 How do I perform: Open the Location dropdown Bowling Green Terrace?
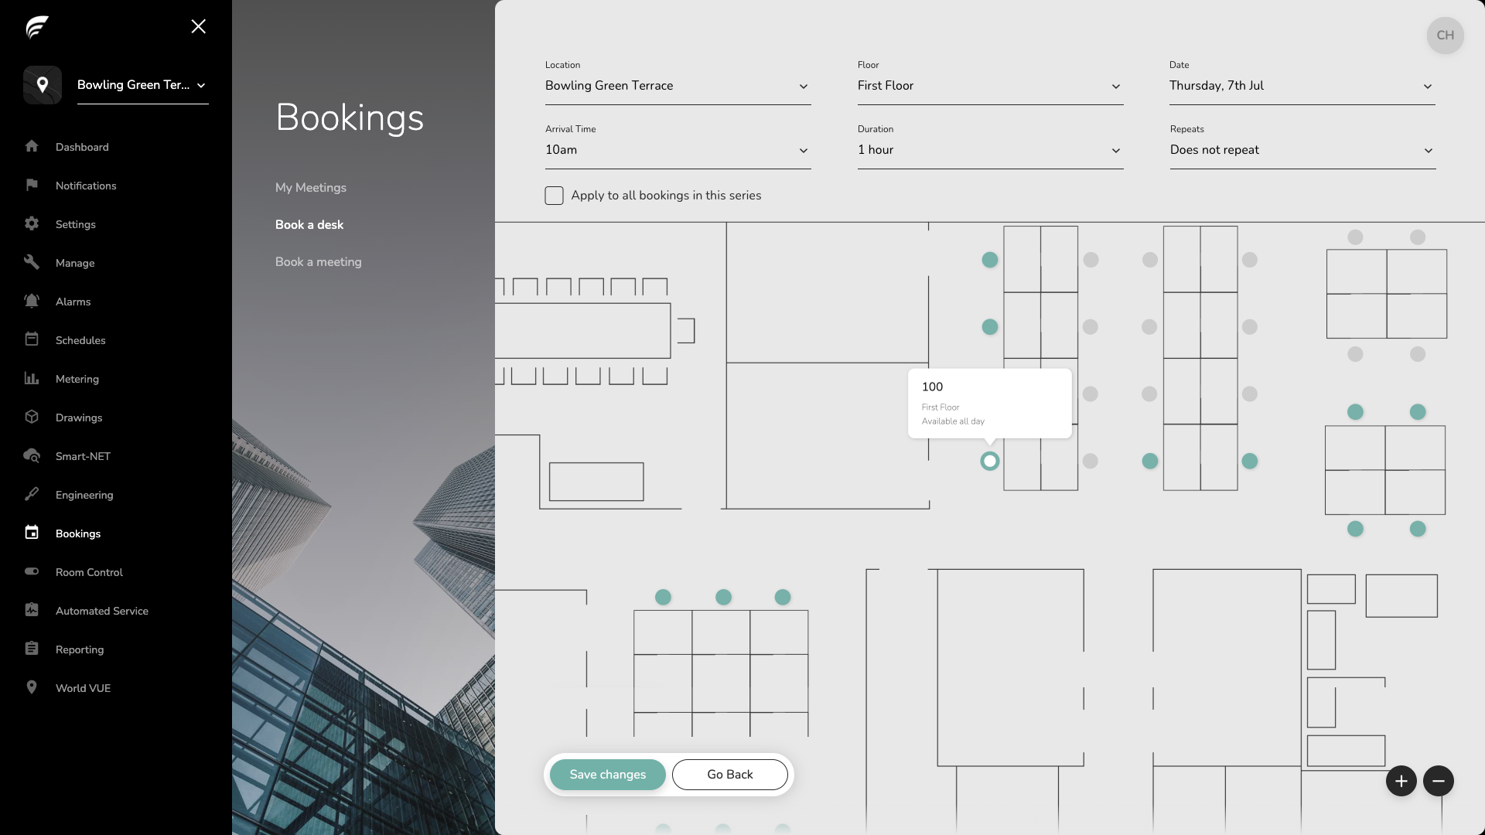pyautogui.click(x=678, y=86)
